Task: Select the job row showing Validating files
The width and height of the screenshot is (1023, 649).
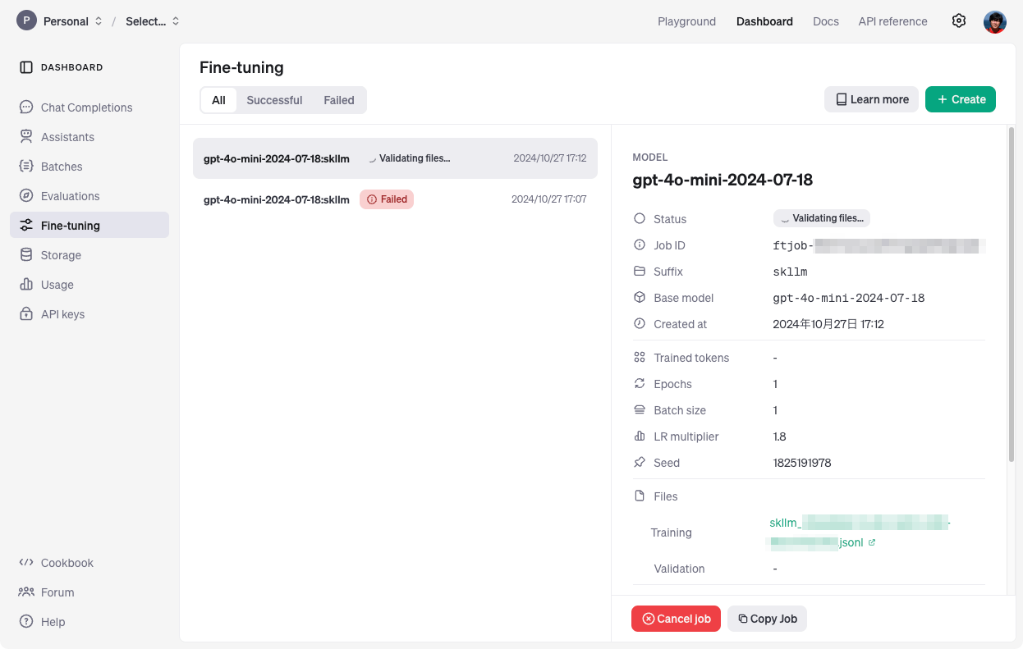Action: (395, 158)
